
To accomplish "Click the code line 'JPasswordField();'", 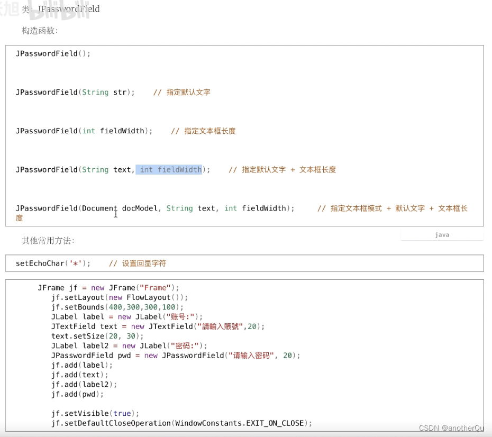I will pos(53,53).
